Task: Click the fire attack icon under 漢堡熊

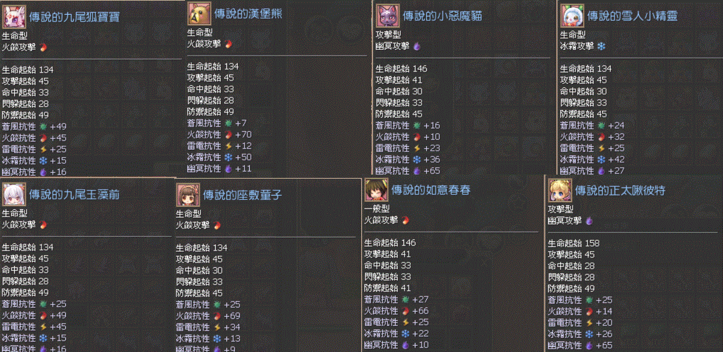Action: [228, 44]
